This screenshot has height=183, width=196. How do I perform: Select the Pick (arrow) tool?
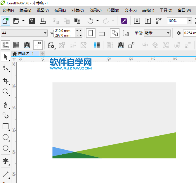[x=6, y=56]
